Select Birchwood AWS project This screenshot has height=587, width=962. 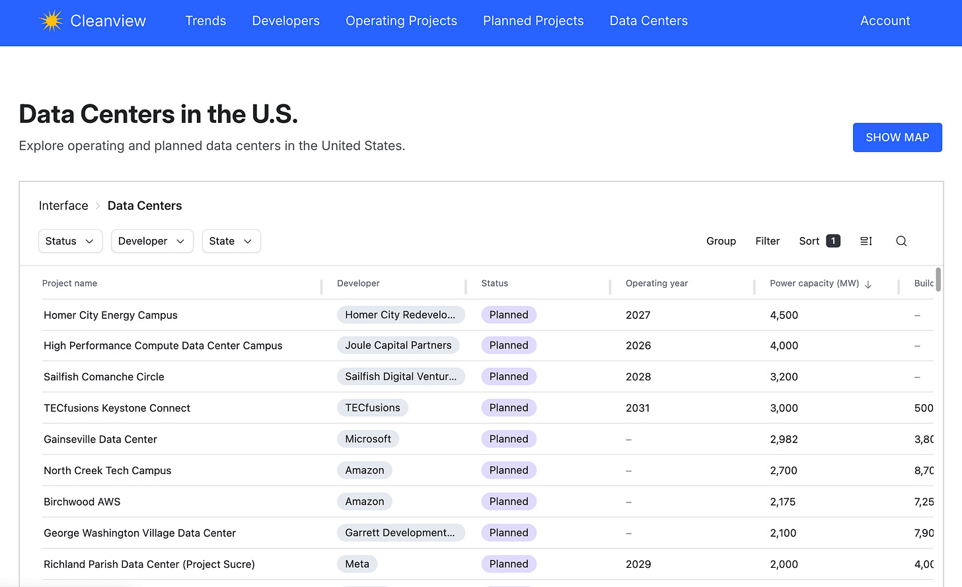(x=82, y=502)
